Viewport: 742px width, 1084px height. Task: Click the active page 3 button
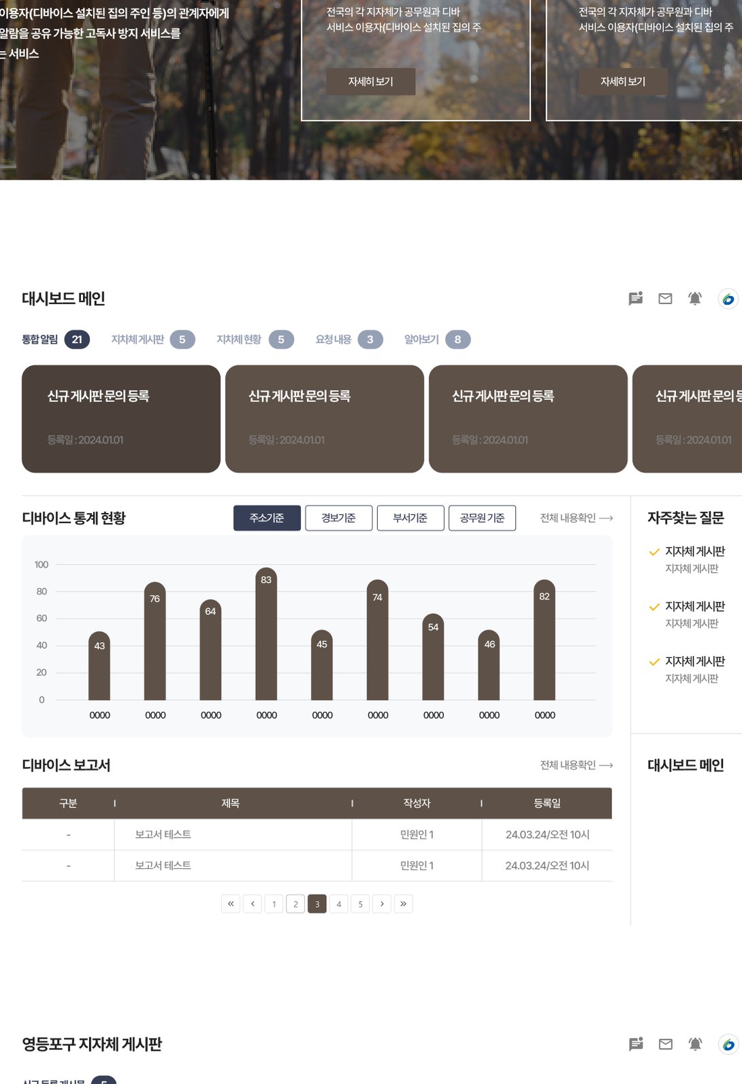pos(317,904)
